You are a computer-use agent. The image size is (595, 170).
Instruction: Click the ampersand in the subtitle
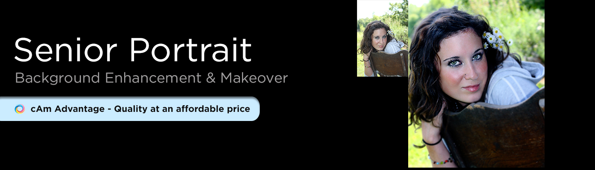[210, 78]
